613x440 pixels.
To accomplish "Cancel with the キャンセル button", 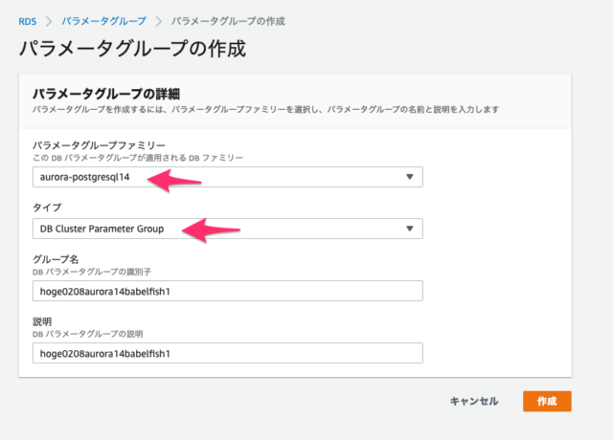I will click(x=474, y=401).
